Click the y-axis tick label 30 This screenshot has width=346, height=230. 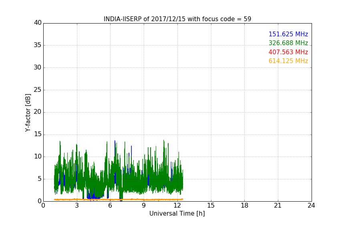(x=38, y=67)
